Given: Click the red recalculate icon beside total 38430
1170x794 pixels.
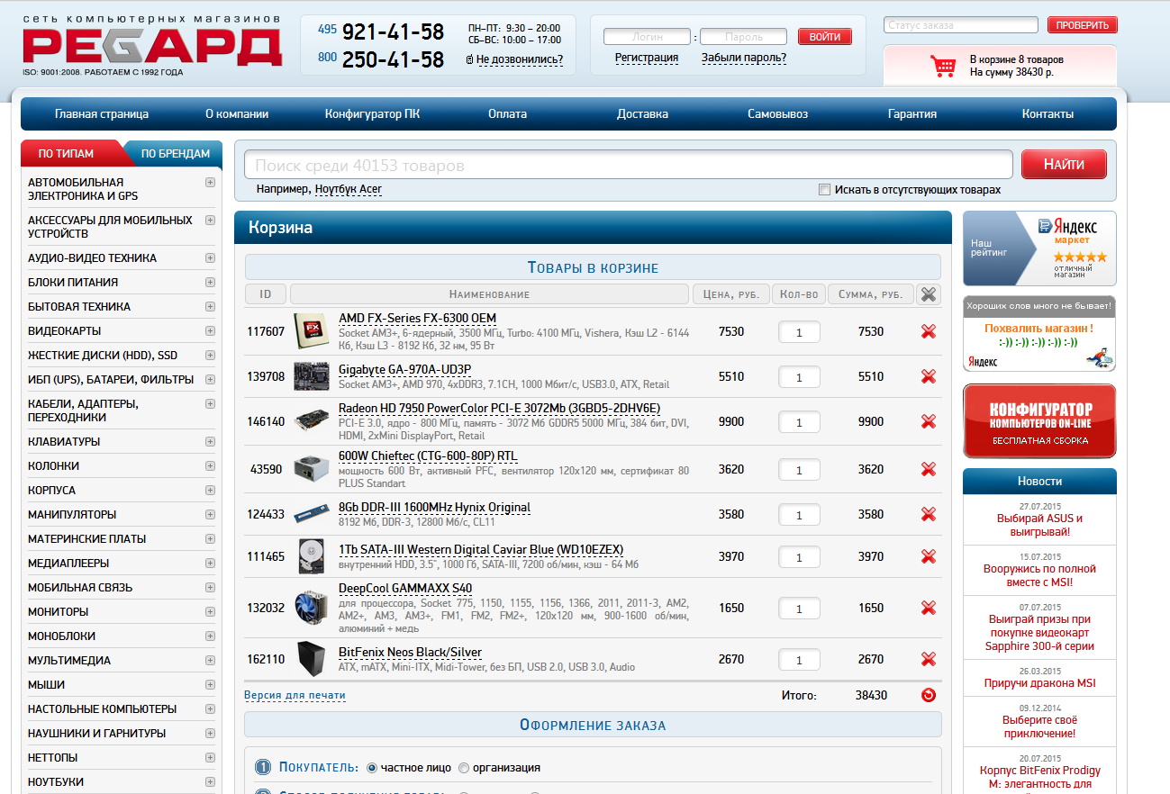Looking at the screenshot, I should tap(929, 695).
